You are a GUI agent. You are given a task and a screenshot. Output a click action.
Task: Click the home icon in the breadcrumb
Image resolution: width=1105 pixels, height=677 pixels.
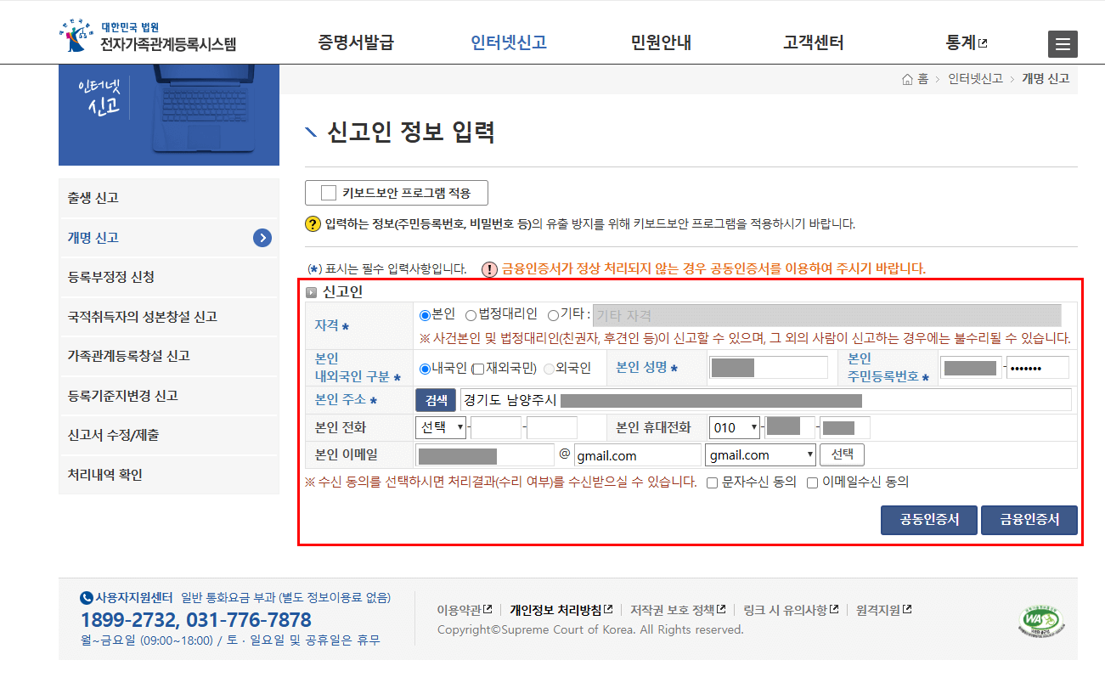tap(906, 77)
